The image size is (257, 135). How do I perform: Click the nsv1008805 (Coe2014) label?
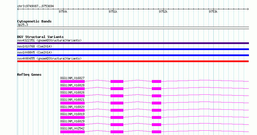tap(35, 52)
